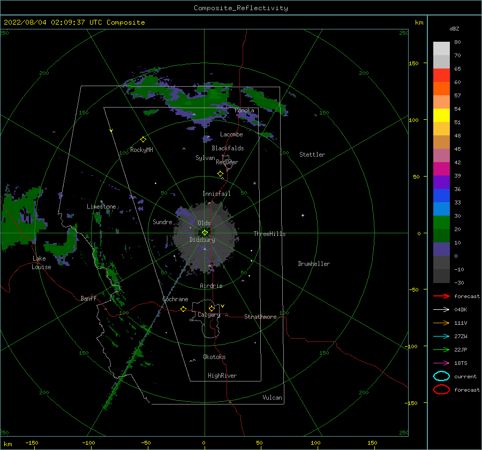
Task: Click the light grey swatch between 80 and 70 dBZ
Action: 441,49
